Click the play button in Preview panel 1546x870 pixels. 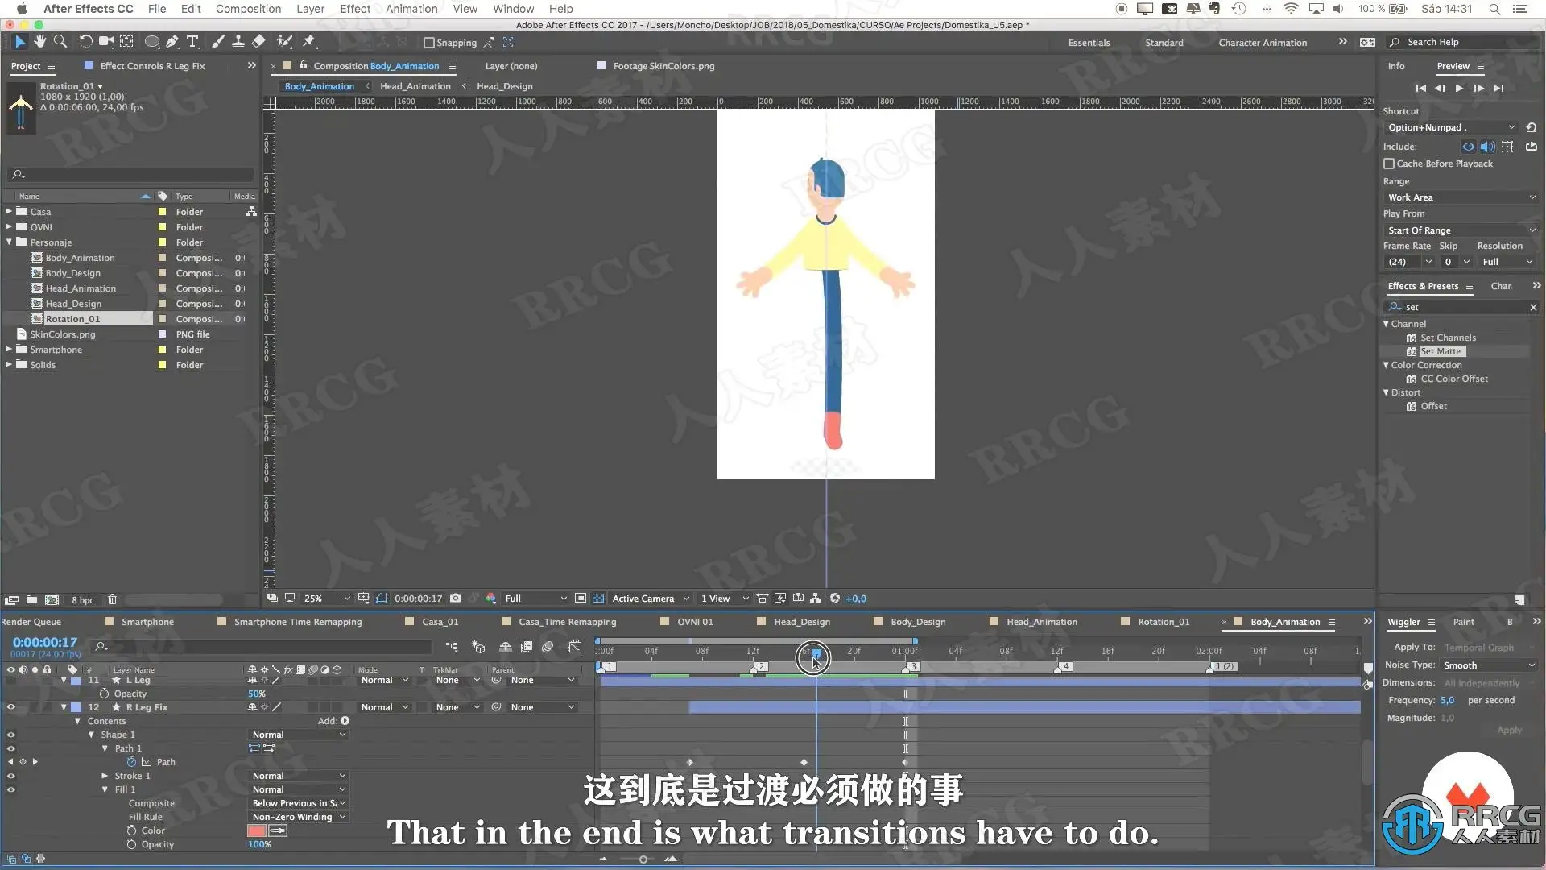point(1459,89)
